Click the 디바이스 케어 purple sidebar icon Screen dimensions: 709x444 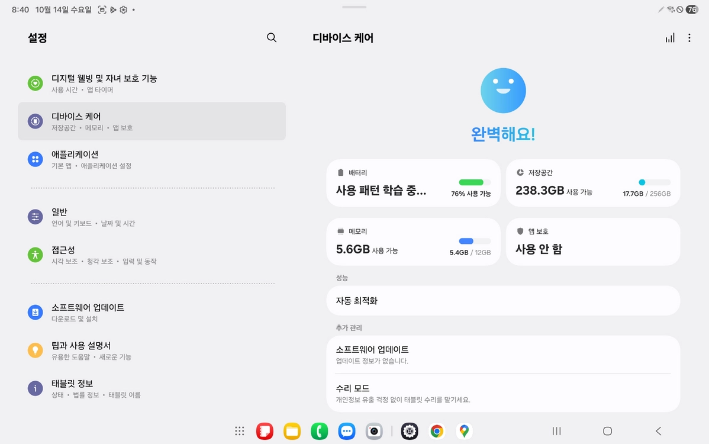[x=36, y=121]
